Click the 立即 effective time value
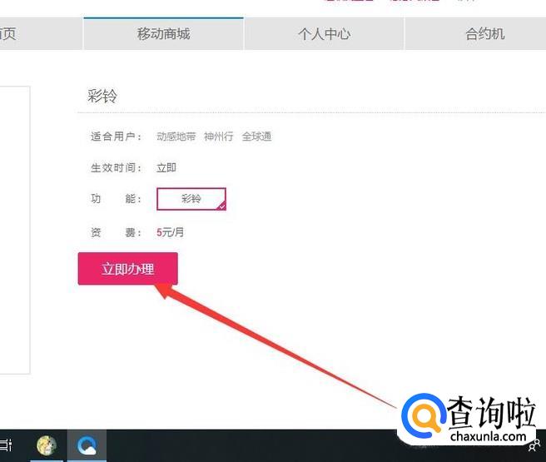This screenshot has width=546, height=462. (166, 168)
